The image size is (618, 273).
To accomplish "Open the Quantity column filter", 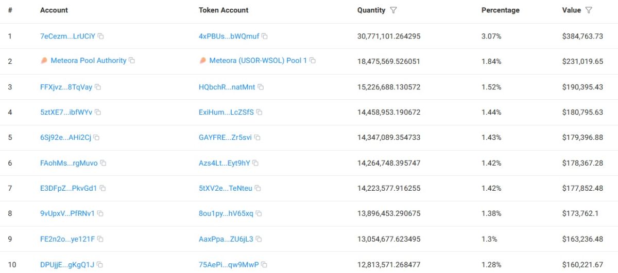I will pyautogui.click(x=393, y=10).
